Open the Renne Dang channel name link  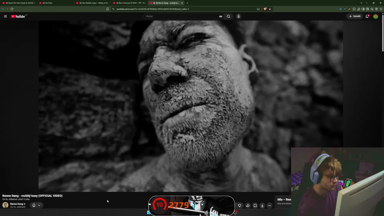(16, 204)
